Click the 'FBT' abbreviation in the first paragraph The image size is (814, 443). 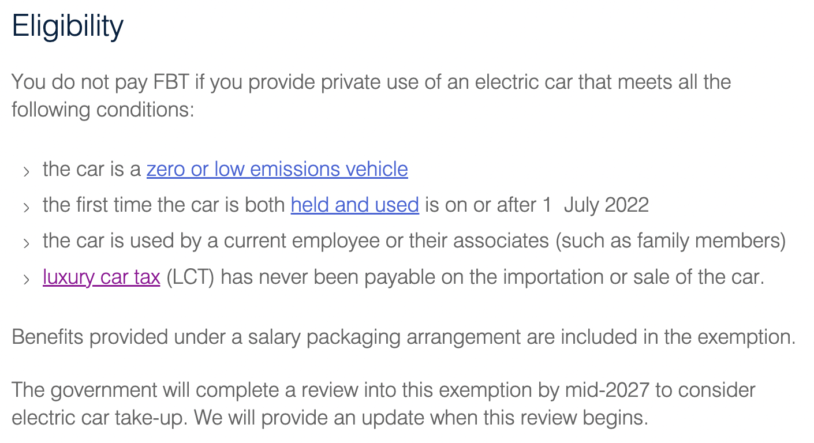tap(171, 82)
